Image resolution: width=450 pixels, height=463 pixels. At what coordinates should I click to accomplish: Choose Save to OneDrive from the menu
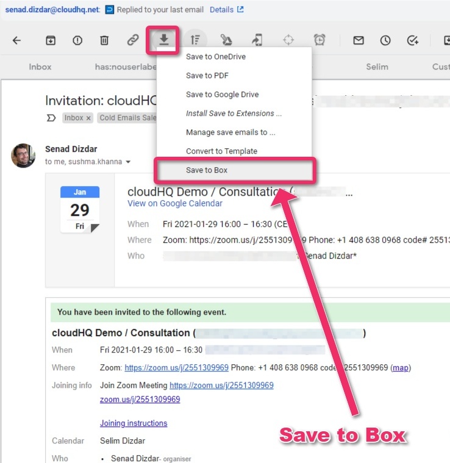pyautogui.click(x=215, y=57)
